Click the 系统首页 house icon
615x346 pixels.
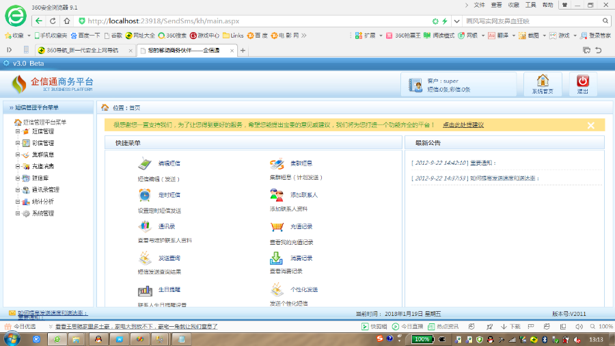pyautogui.click(x=543, y=81)
